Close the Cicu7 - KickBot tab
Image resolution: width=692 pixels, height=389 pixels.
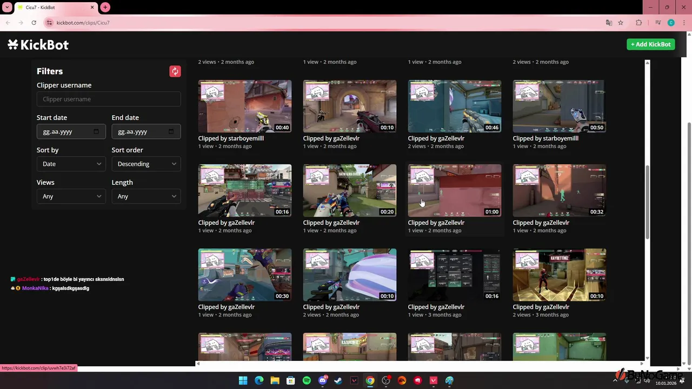pos(92,7)
